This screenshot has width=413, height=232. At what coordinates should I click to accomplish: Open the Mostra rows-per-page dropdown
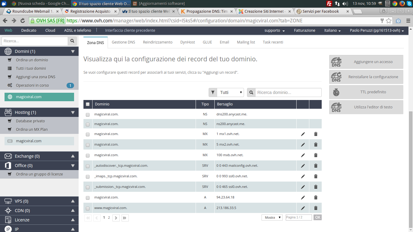click(x=272, y=217)
